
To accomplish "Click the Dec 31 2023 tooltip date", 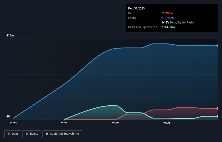I will 136,8.
